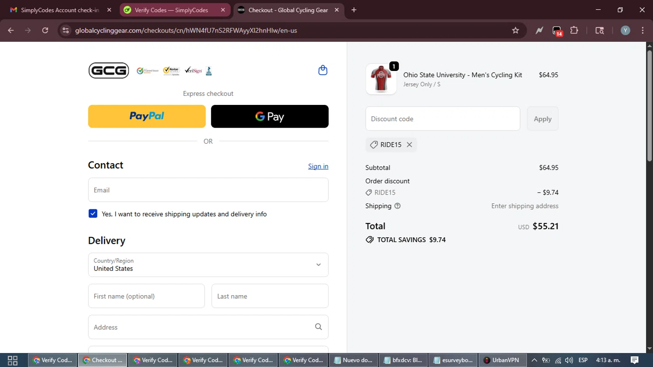Click the Norton secured badge

(171, 71)
